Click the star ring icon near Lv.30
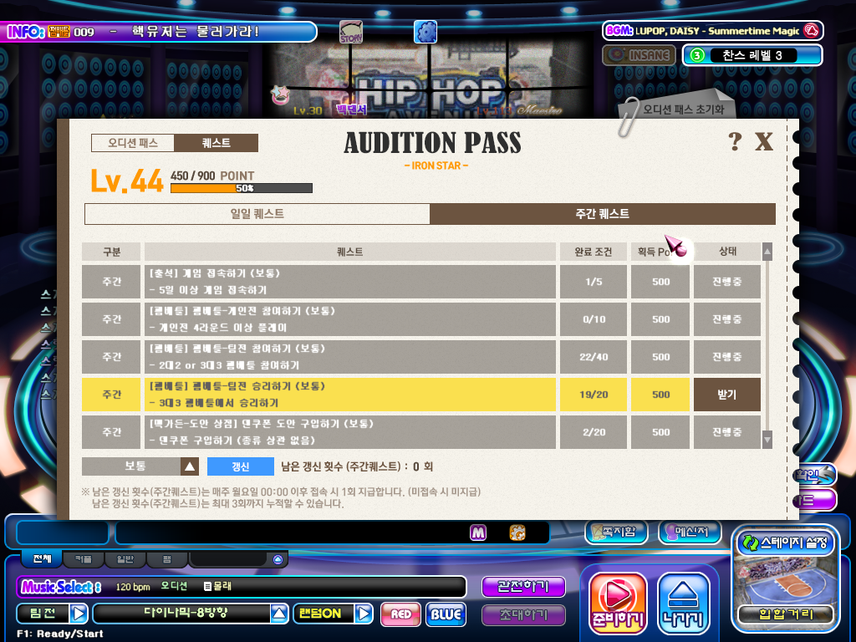The width and height of the screenshot is (856, 642). tap(280, 95)
